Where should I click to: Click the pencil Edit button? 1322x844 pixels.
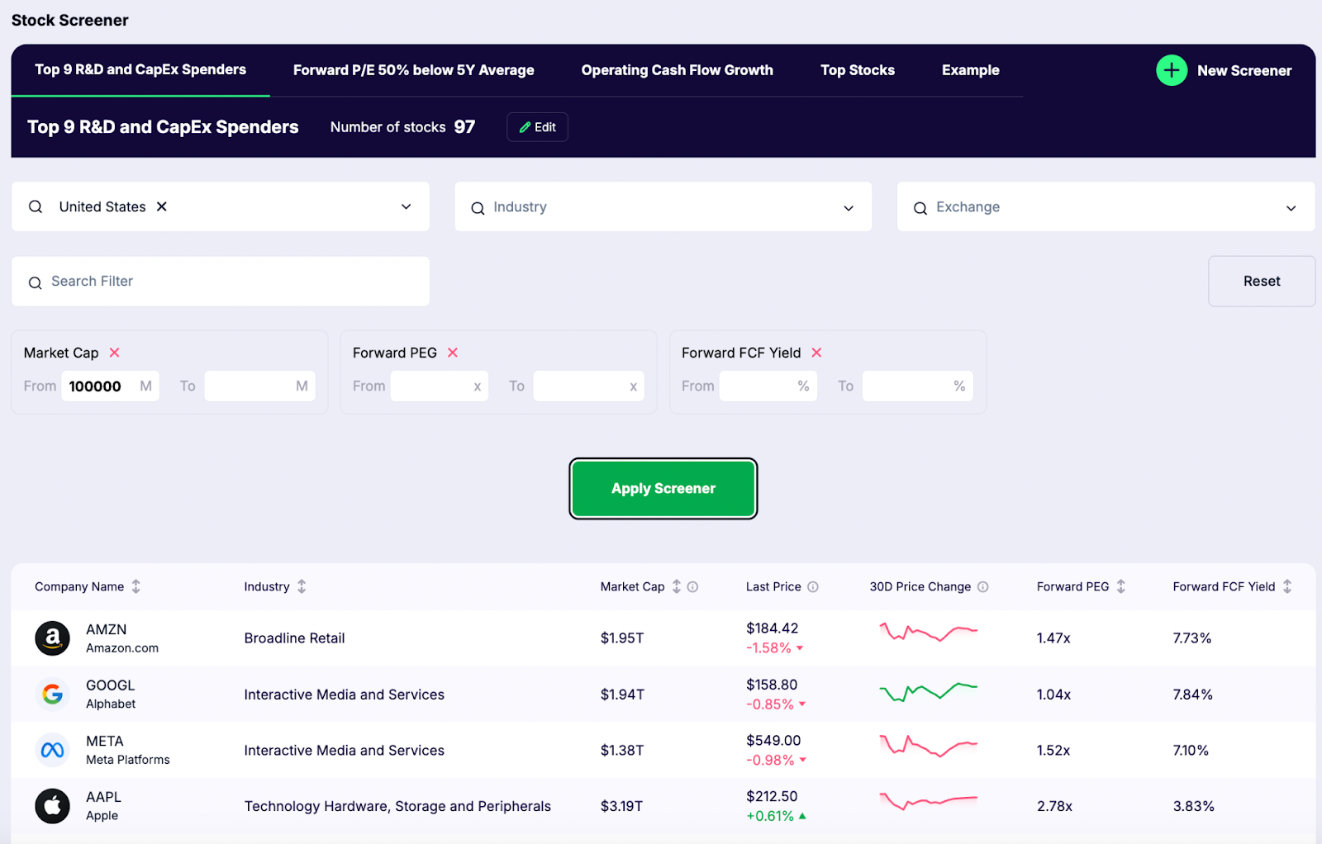(x=537, y=127)
